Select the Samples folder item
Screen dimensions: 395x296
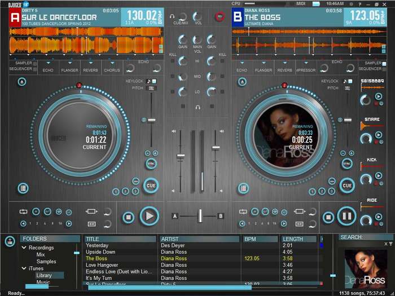pos(46,262)
